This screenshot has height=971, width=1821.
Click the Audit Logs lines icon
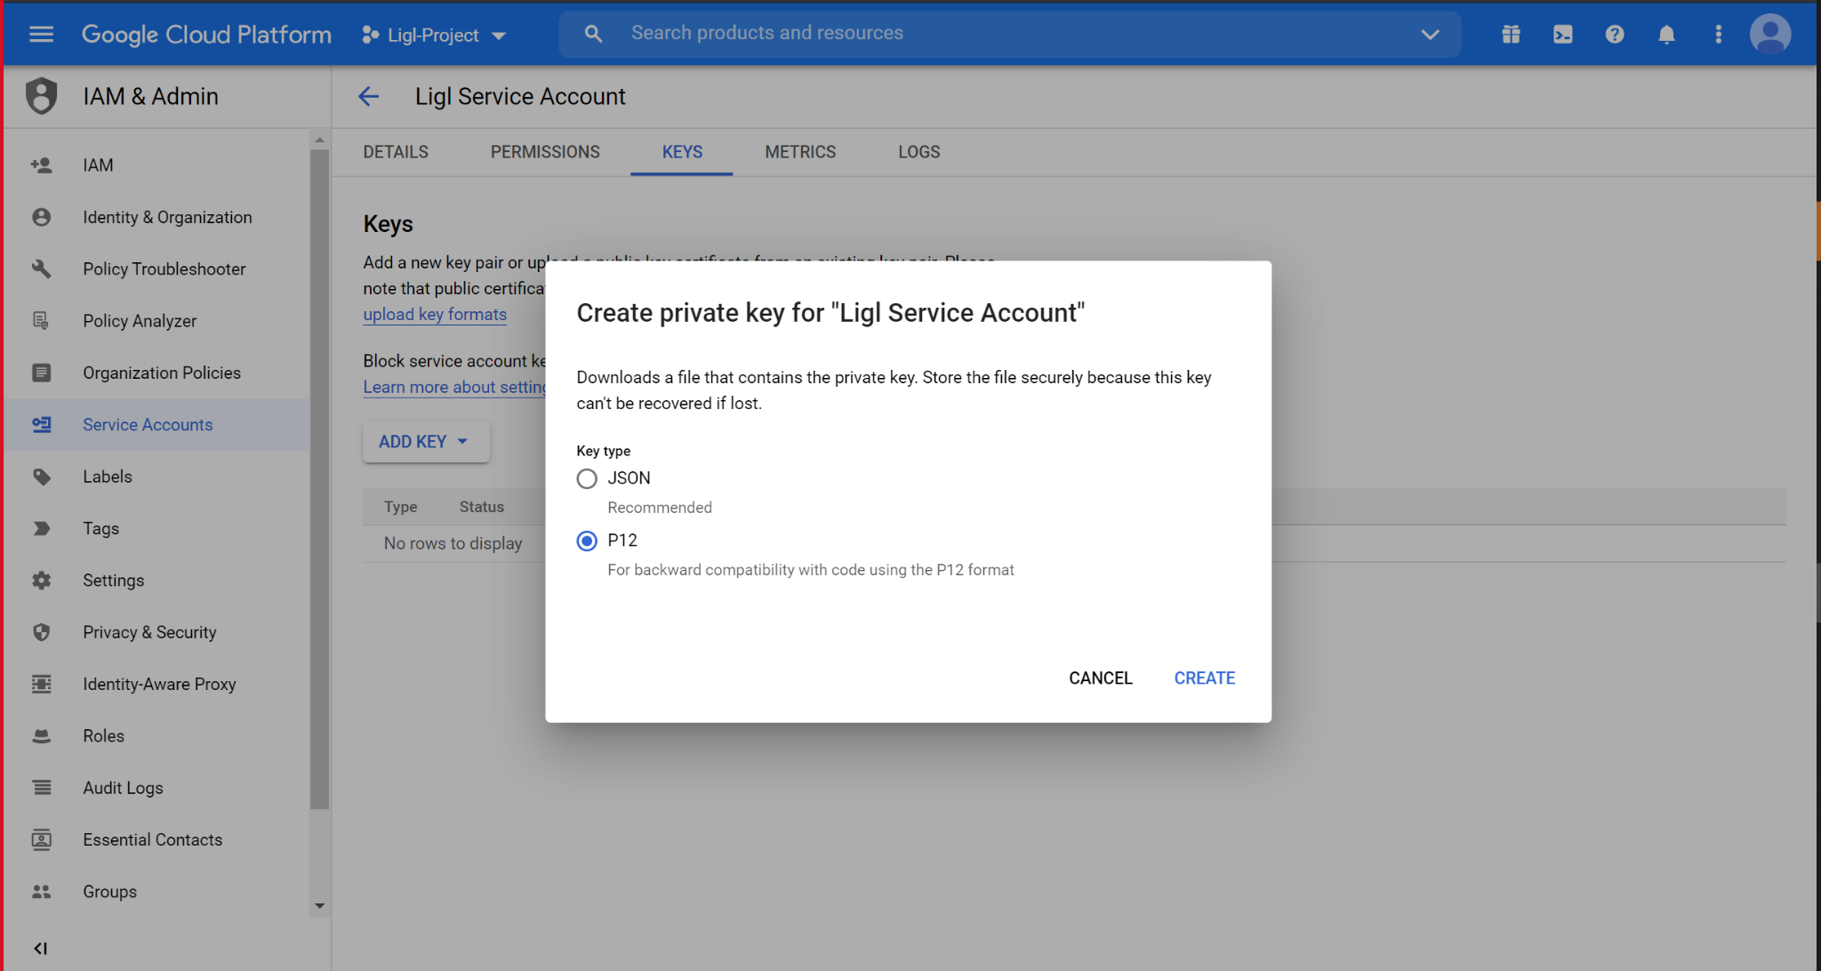click(41, 788)
